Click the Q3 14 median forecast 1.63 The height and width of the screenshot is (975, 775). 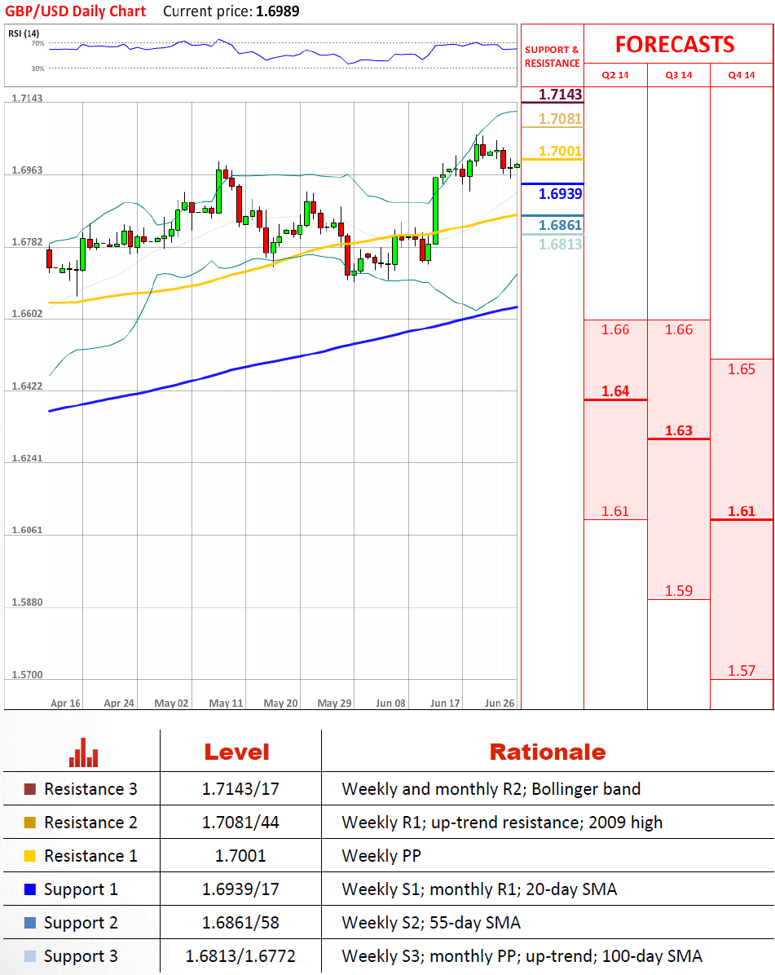click(679, 430)
